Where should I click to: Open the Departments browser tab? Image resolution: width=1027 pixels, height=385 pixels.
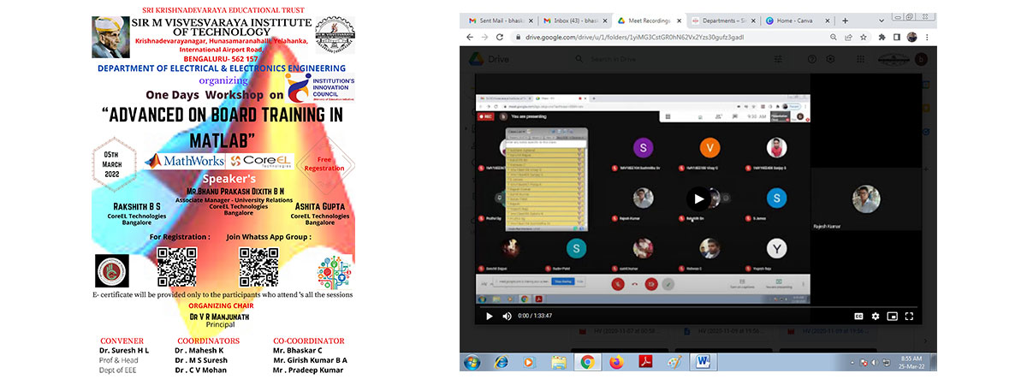pyautogui.click(x=724, y=20)
